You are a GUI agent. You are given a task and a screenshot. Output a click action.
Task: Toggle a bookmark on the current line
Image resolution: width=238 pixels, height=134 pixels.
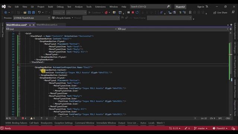pos(190,12)
